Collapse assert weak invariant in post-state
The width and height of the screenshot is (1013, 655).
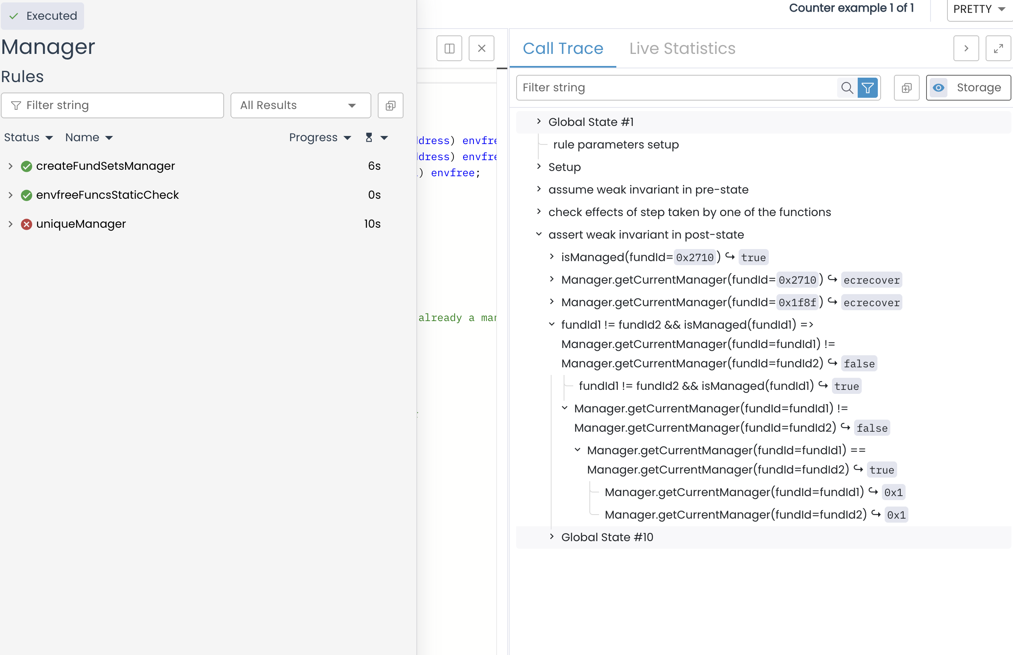tap(538, 234)
